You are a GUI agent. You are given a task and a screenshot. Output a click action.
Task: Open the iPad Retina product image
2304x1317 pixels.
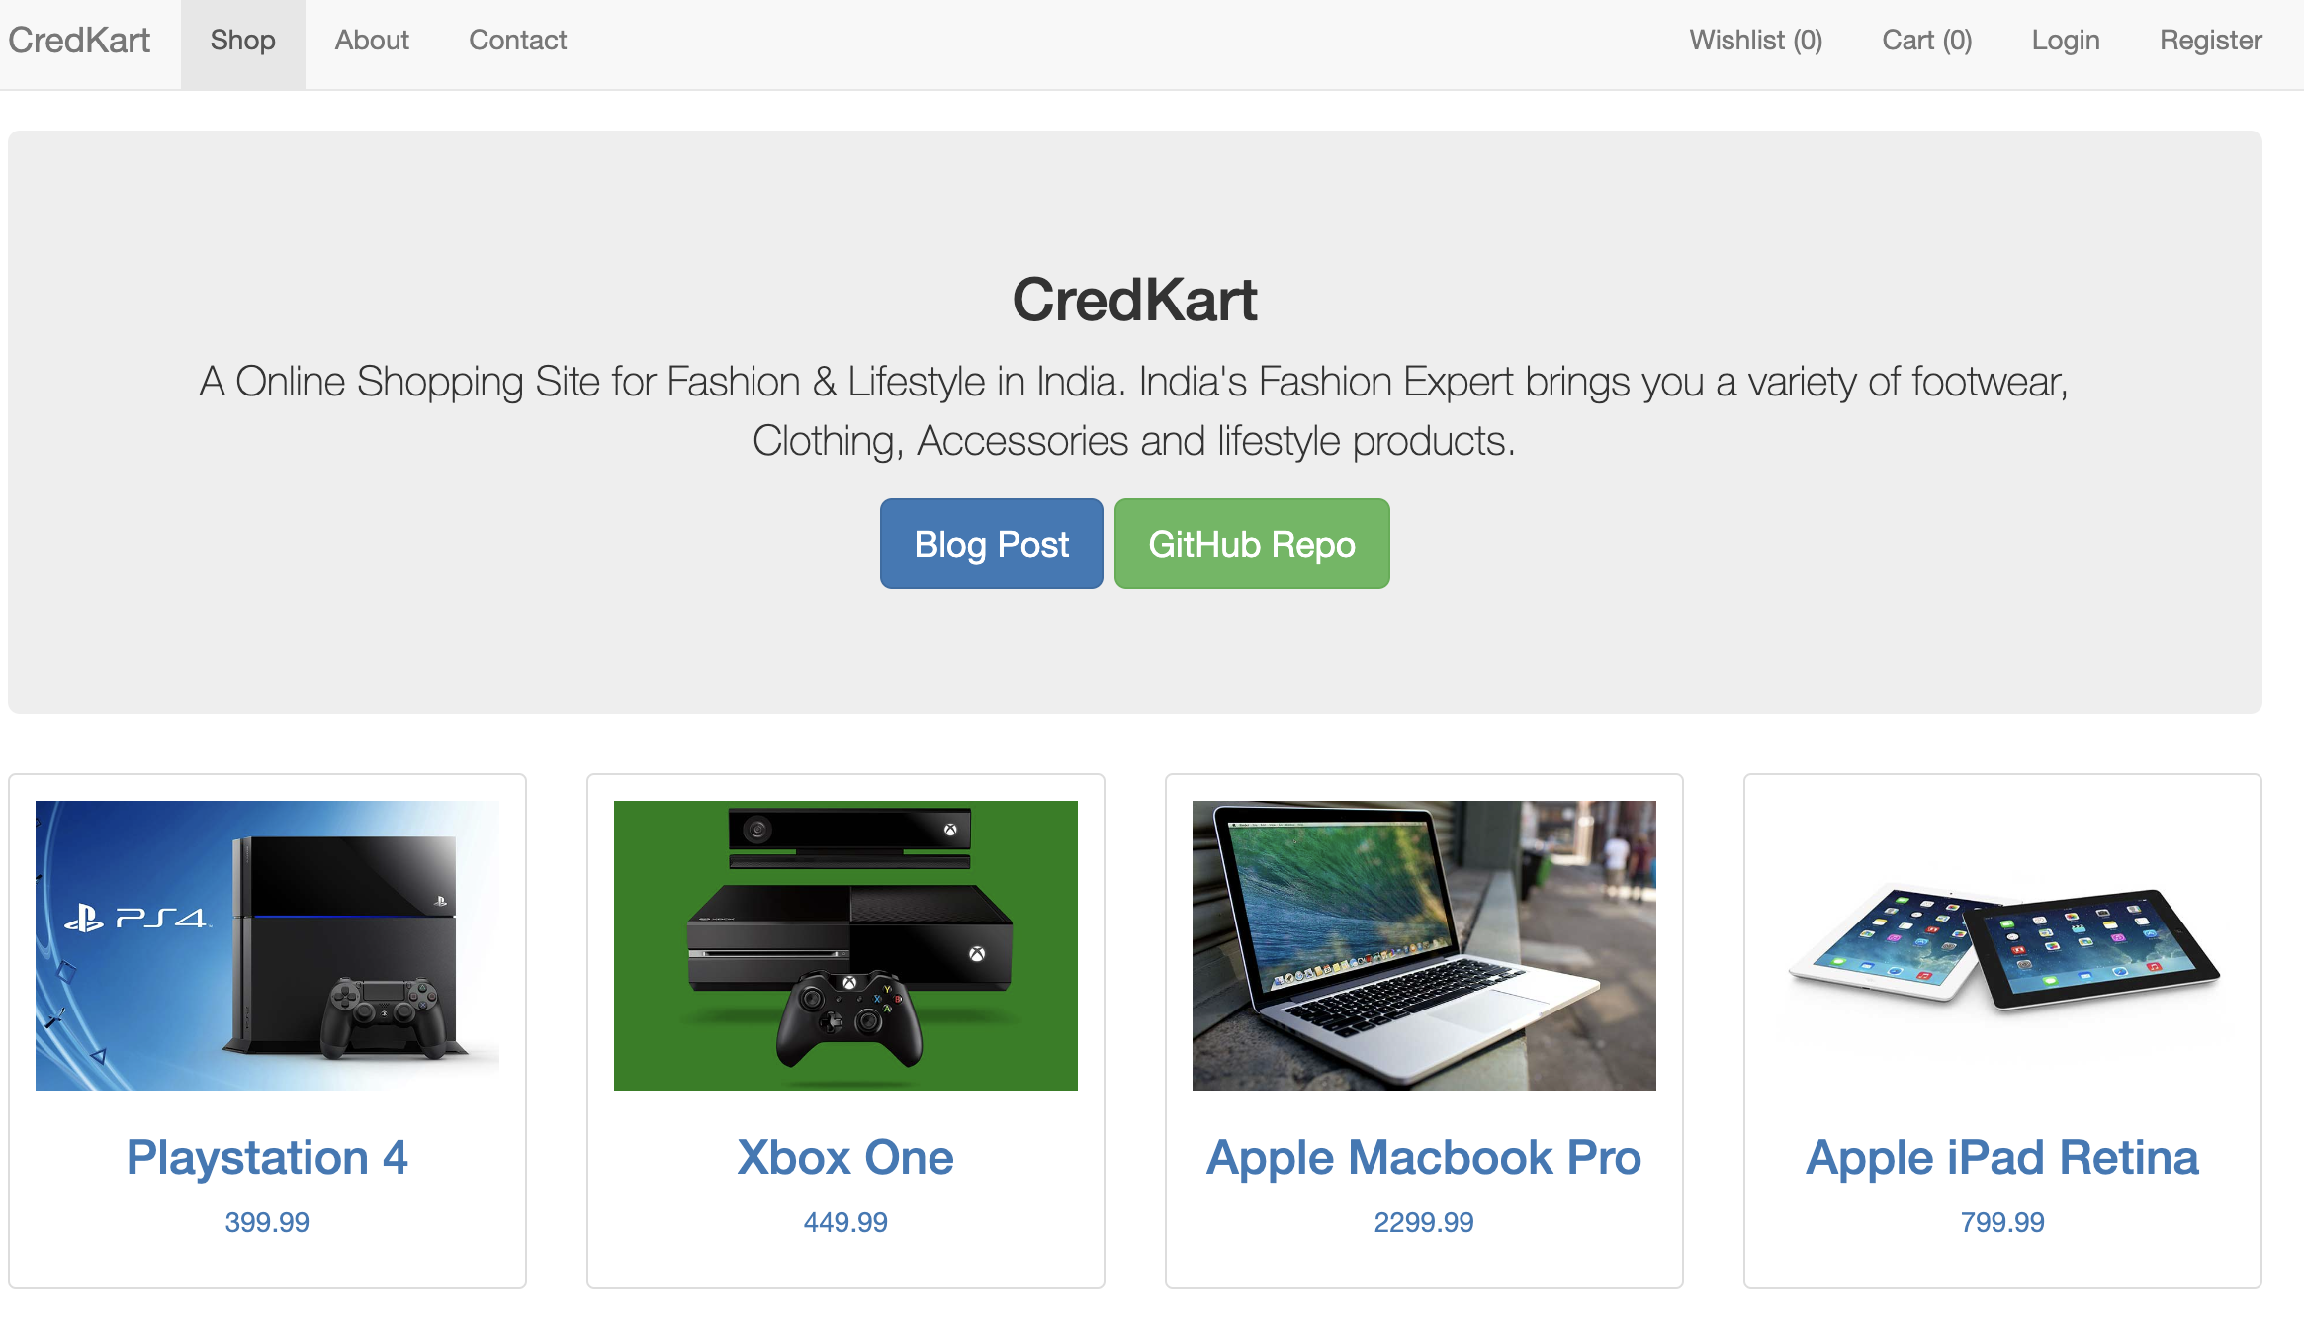[2002, 945]
